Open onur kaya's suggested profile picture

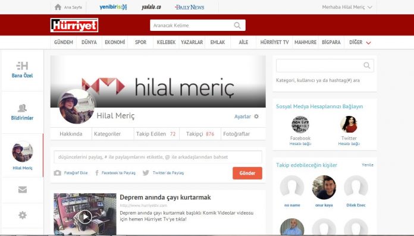pyautogui.click(x=324, y=187)
